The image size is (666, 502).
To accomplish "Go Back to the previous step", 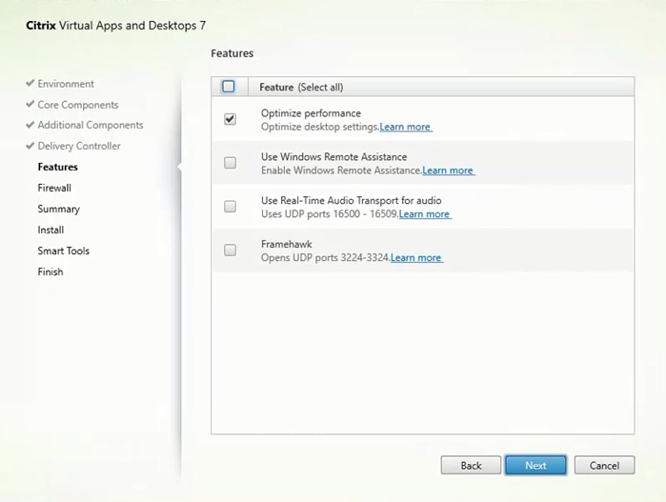I will (471, 465).
